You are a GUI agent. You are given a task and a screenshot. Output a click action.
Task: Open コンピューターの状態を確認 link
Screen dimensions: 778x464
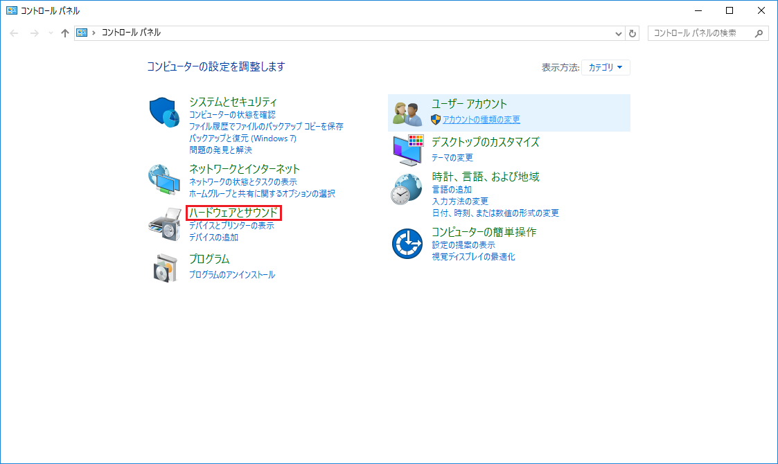coord(232,115)
